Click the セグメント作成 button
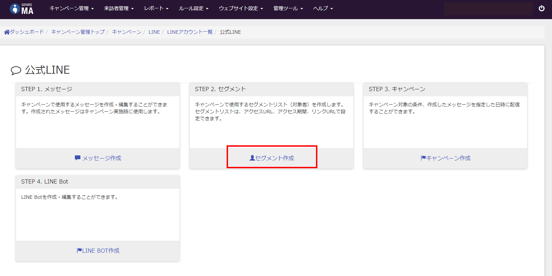This screenshot has width=552, height=276. pos(272,158)
